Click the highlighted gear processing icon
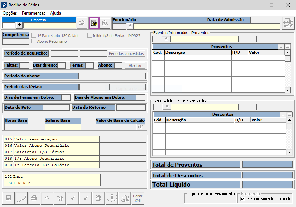The image size is (296, 207). click(x=94, y=23)
